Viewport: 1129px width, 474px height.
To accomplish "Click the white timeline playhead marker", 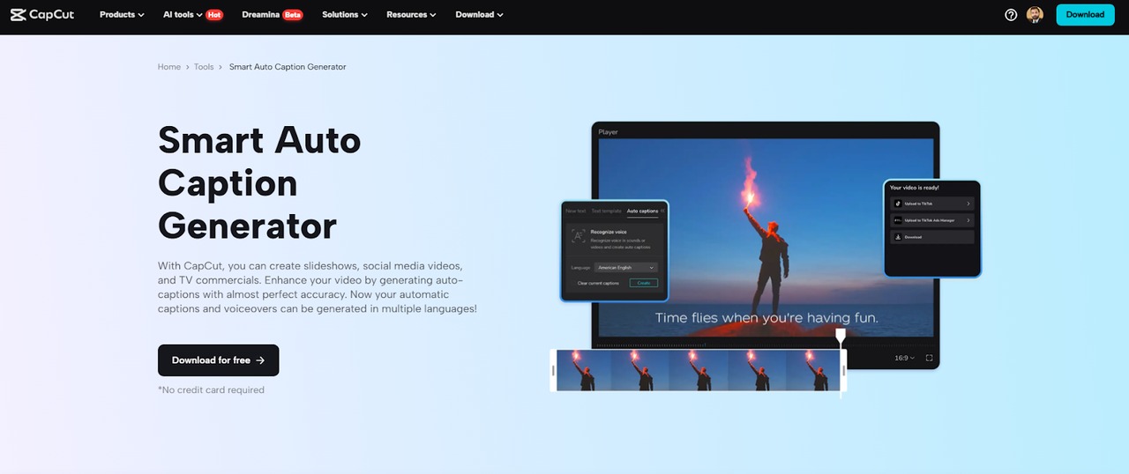I will click(841, 336).
